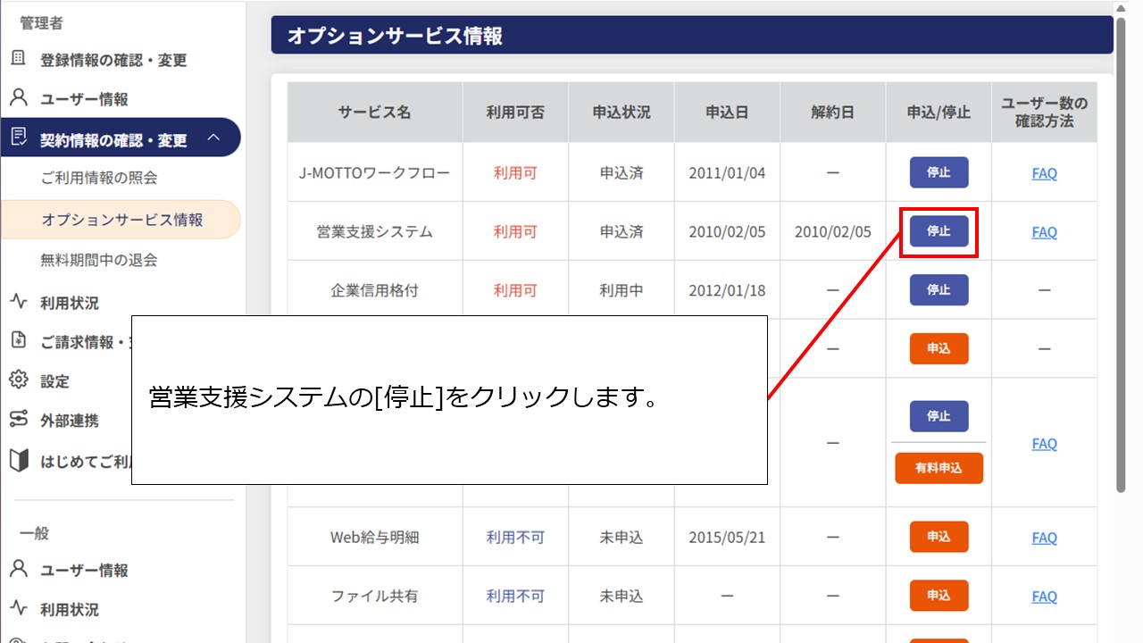Click the 2011/01/04 application date

click(x=727, y=173)
